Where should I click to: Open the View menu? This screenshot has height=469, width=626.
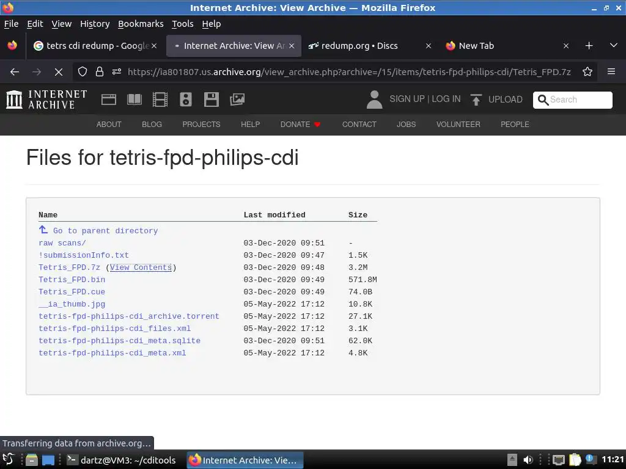(x=62, y=24)
